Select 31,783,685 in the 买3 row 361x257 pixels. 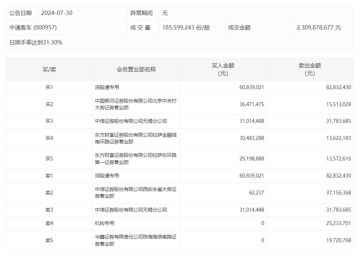point(338,121)
